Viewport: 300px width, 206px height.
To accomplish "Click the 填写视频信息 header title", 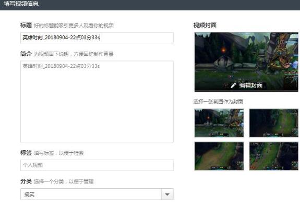I will pyautogui.click(x=21, y=4).
